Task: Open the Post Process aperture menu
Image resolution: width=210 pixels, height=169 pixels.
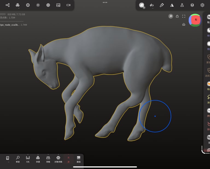Action: (x=48, y=5)
